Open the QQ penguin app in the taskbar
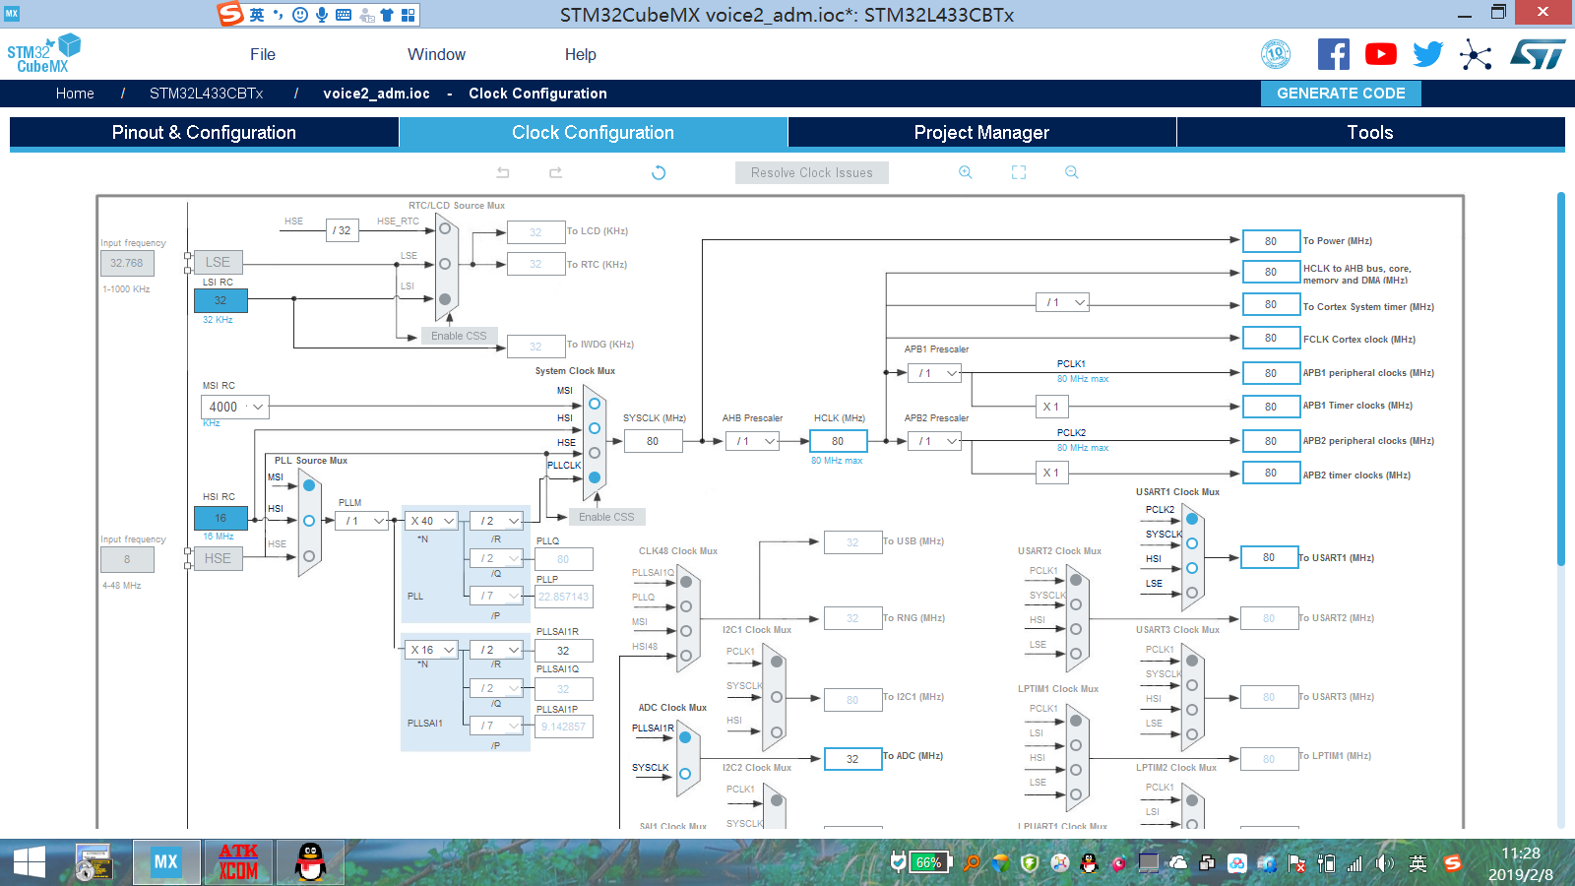 (310, 862)
